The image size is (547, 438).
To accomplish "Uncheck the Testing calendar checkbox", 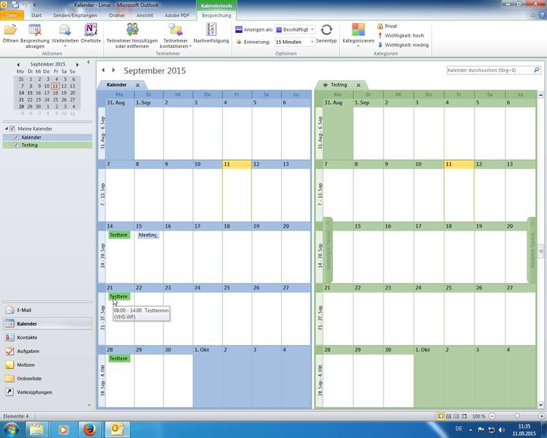I will point(16,145).
